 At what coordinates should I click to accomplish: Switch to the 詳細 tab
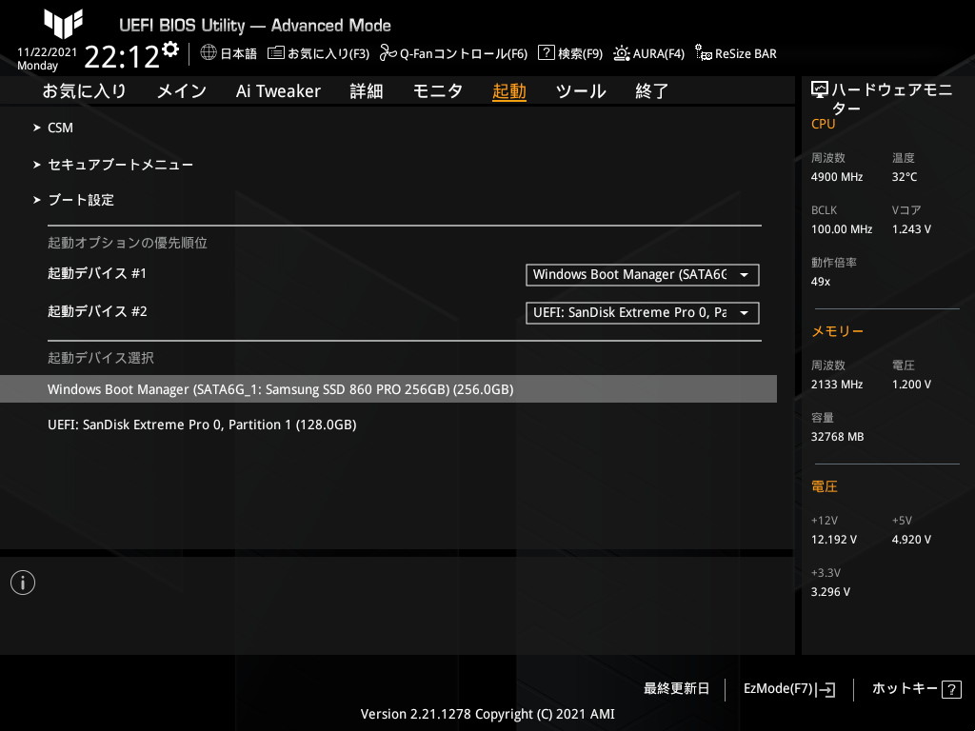tap(367, 91)
